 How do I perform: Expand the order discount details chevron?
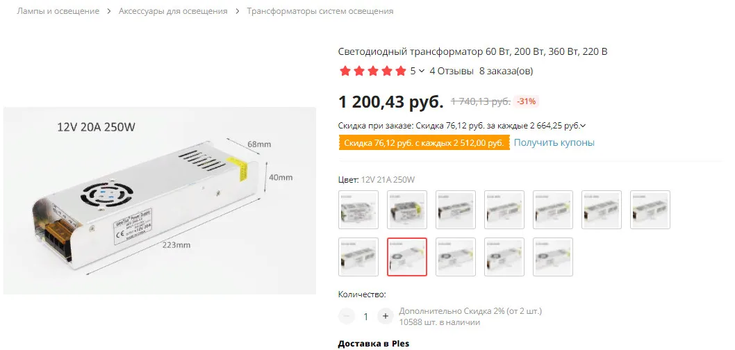[583, 126]
